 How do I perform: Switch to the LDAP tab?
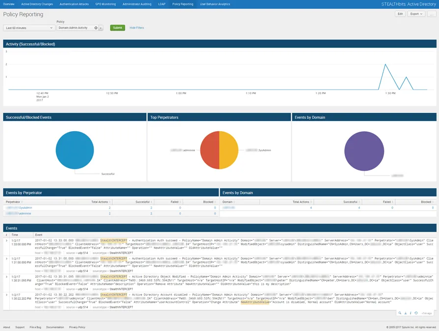[x=162, y=4]
